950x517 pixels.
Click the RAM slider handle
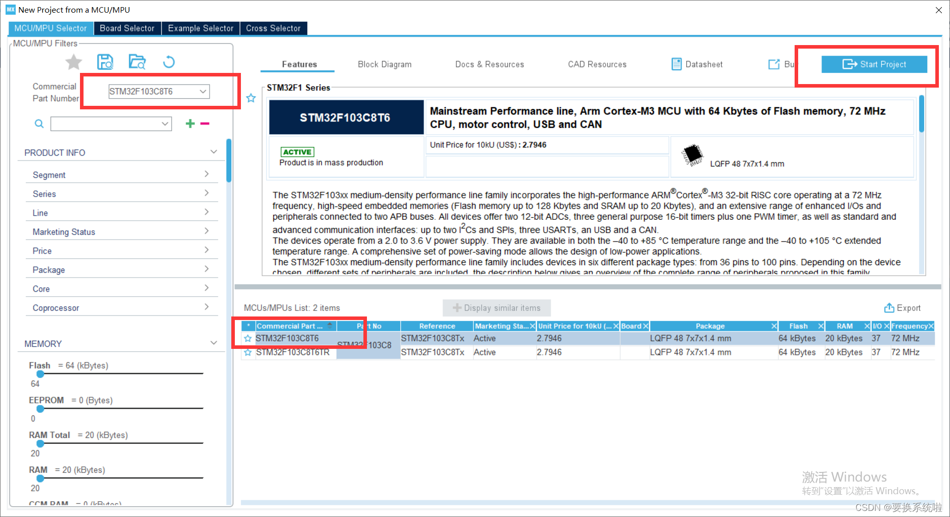click(40, 478)
